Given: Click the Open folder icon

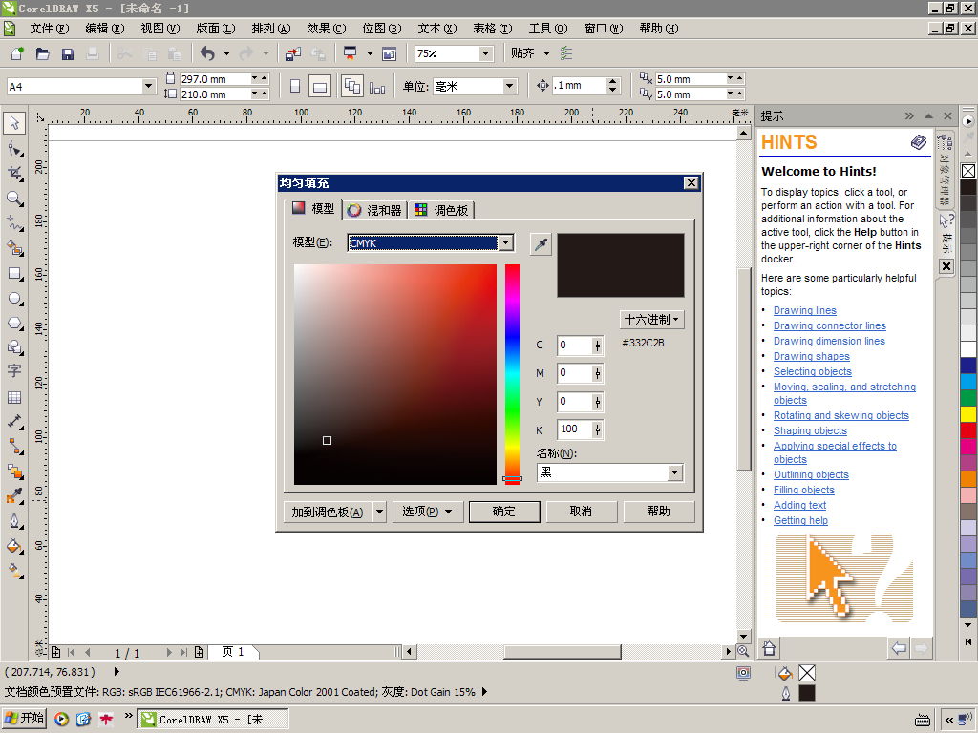Looking at the screenshot, I should [42, 53].
